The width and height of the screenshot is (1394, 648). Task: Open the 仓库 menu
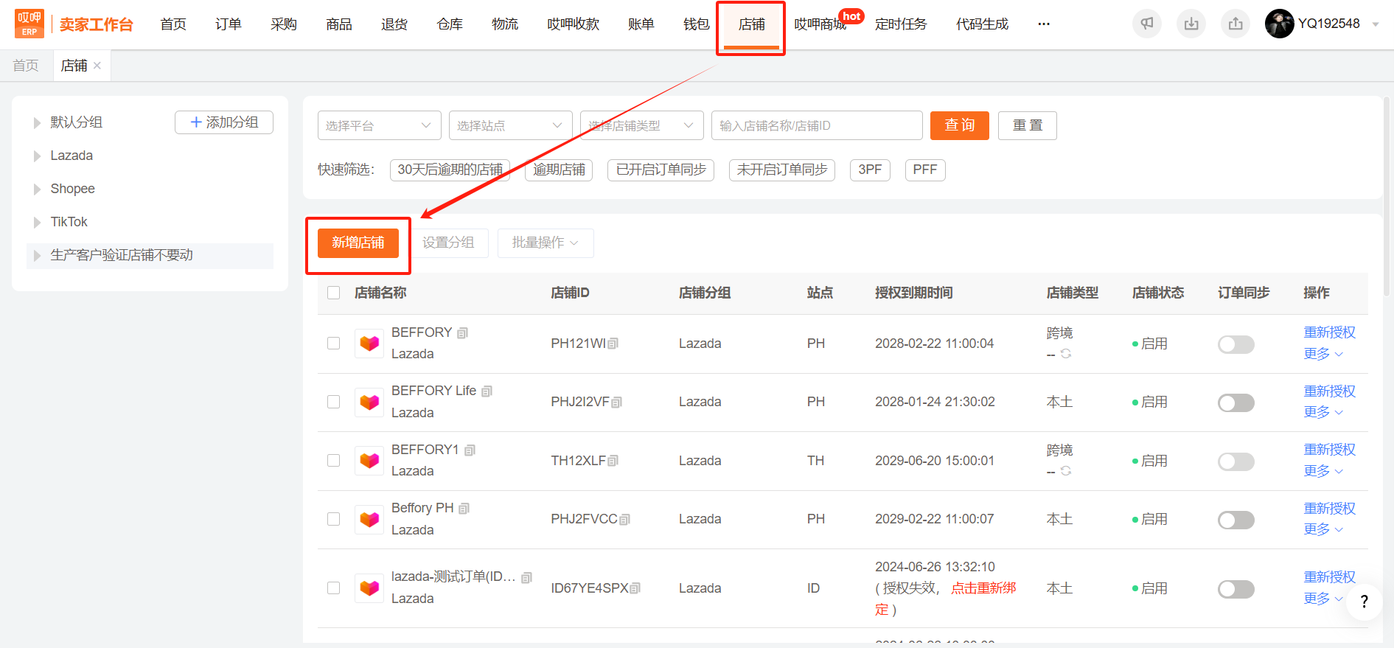(450, 24)
